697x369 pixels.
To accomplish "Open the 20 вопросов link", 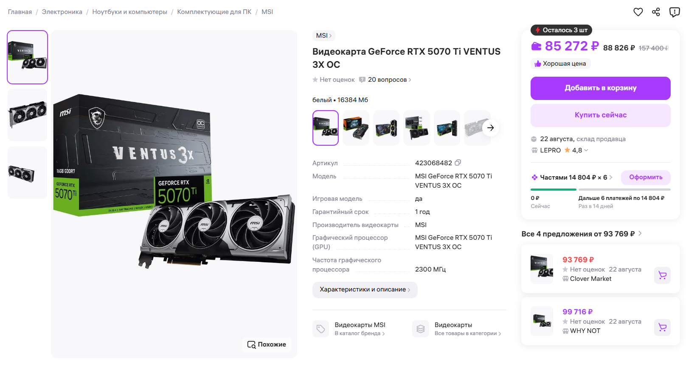I will (387, 80).
